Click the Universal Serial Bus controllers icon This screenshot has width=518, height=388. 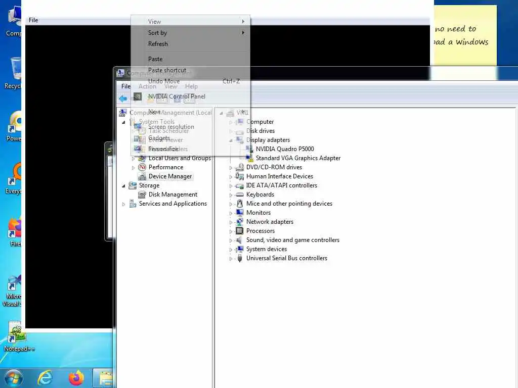(x=239, y=258)
